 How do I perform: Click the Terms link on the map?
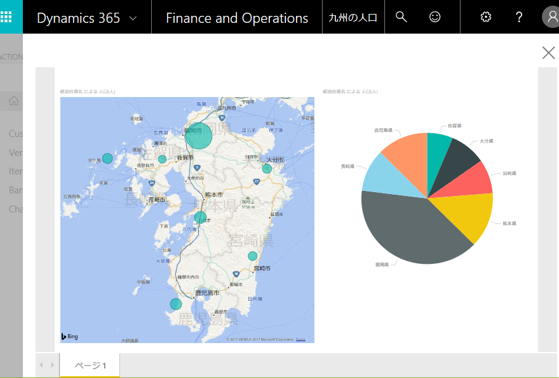[x=300, y=339]
